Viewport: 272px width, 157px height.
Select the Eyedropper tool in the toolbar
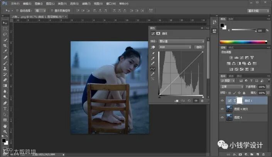click(5, 51)
